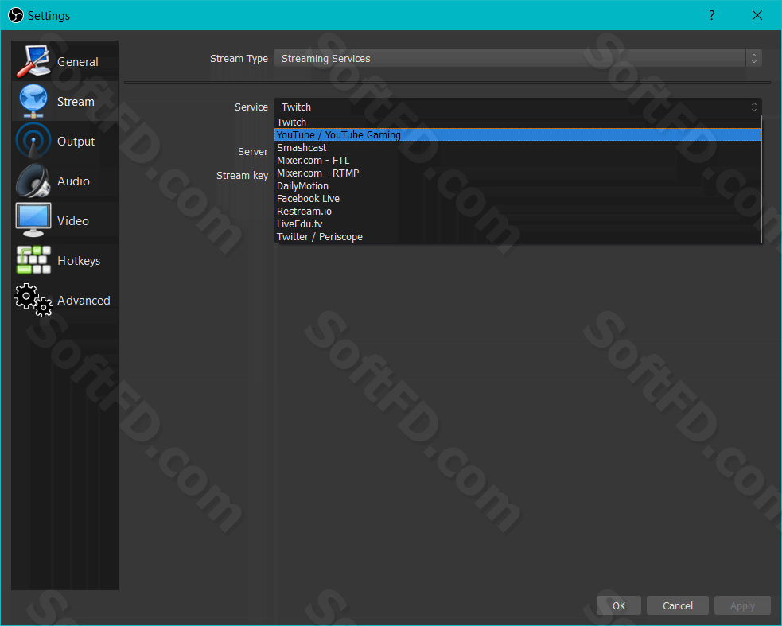Screen dimensions: 782x626
Task: Collapse the Service dropdown showing Twitch
Action: point(518,107)
